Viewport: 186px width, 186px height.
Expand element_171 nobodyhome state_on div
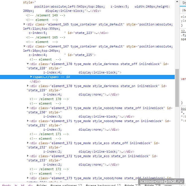click(28, 121)
